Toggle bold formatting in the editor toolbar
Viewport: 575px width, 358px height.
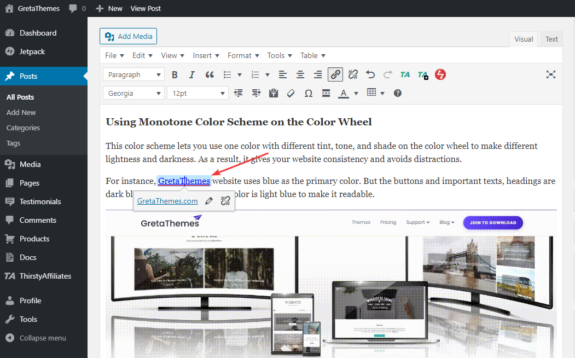(x=175, y=74)
